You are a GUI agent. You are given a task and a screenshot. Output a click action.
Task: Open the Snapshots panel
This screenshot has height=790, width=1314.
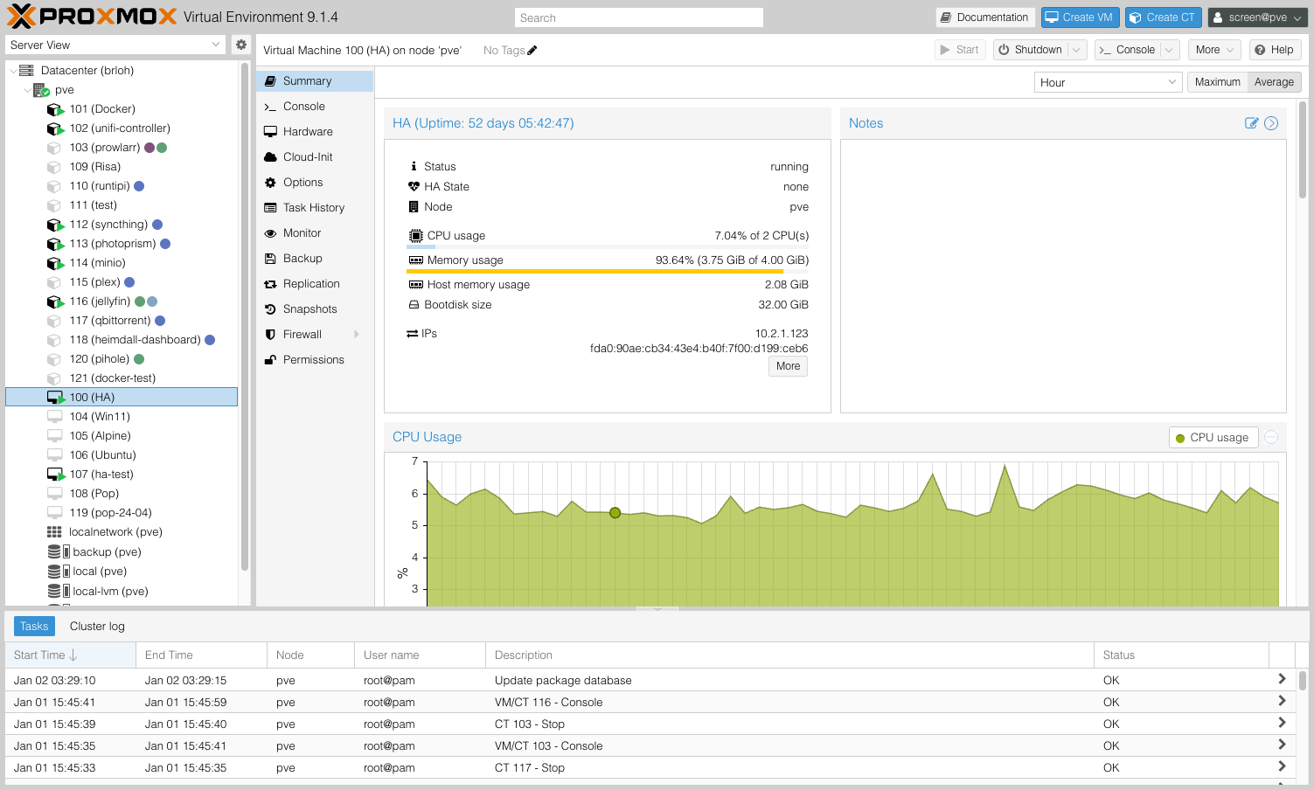click(308, 308)
